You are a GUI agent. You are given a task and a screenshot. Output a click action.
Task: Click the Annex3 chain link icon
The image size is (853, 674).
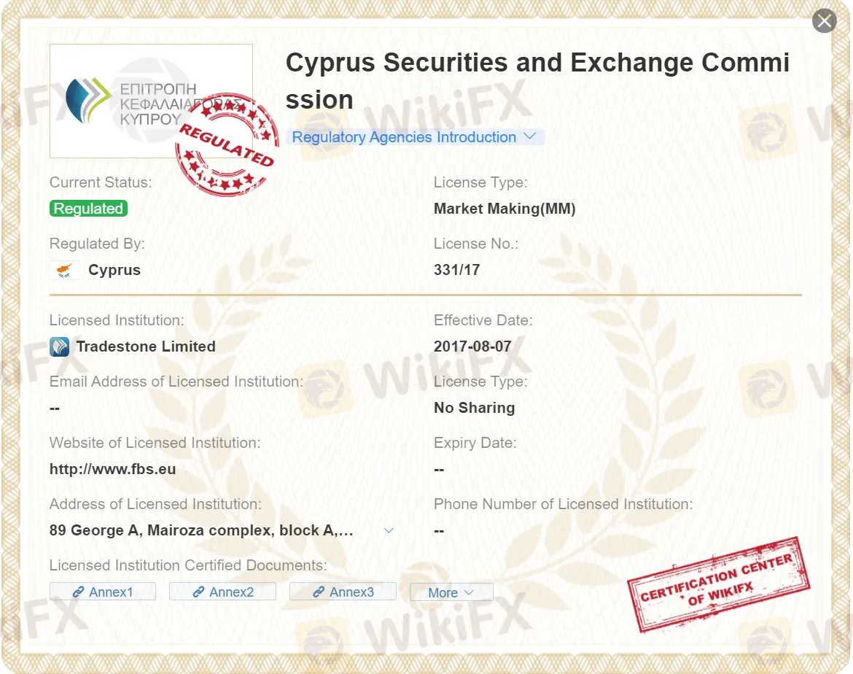319,592
